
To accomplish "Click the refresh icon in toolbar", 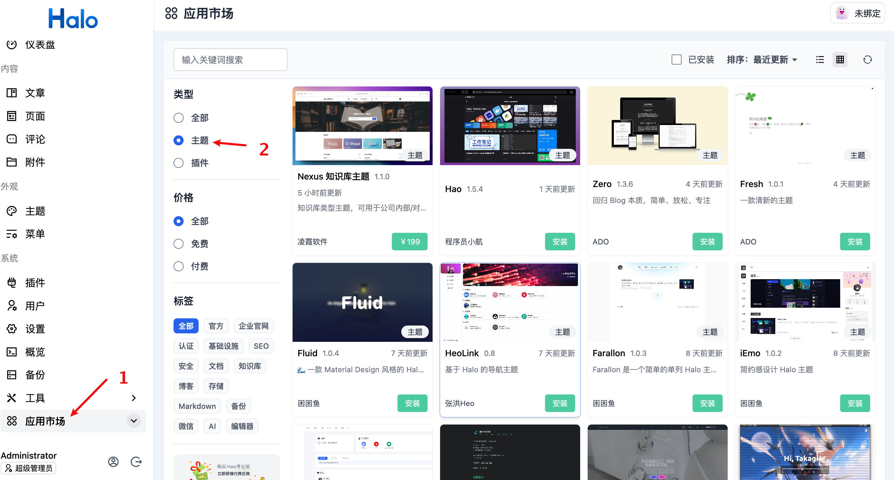I will pos(868,60).
